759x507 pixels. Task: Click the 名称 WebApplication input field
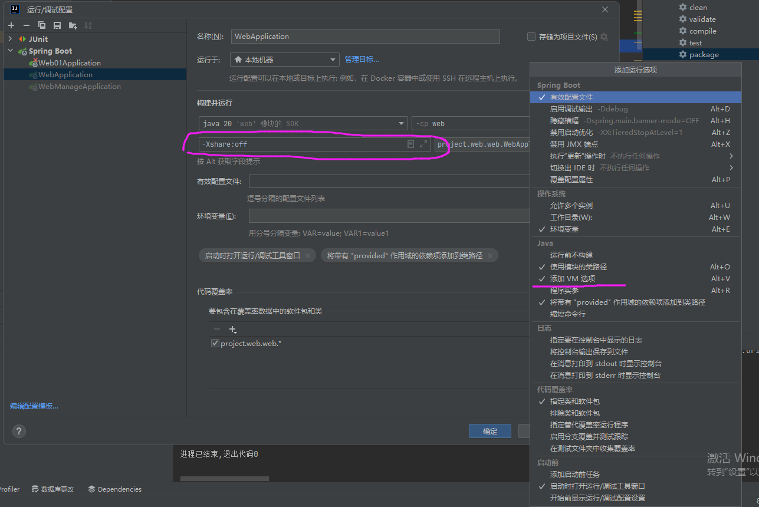(366, 37)
